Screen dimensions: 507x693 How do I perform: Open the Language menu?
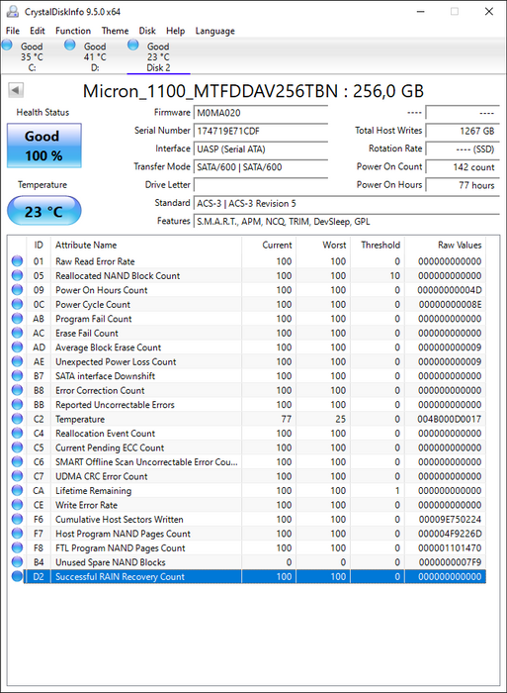[214, 31]
